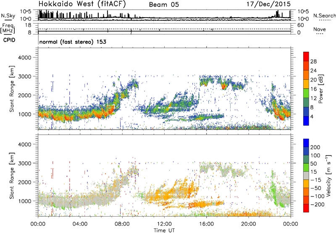Click the '08:00' time axis tick label
The image size is (336, 233).
[x=122, y=224]
